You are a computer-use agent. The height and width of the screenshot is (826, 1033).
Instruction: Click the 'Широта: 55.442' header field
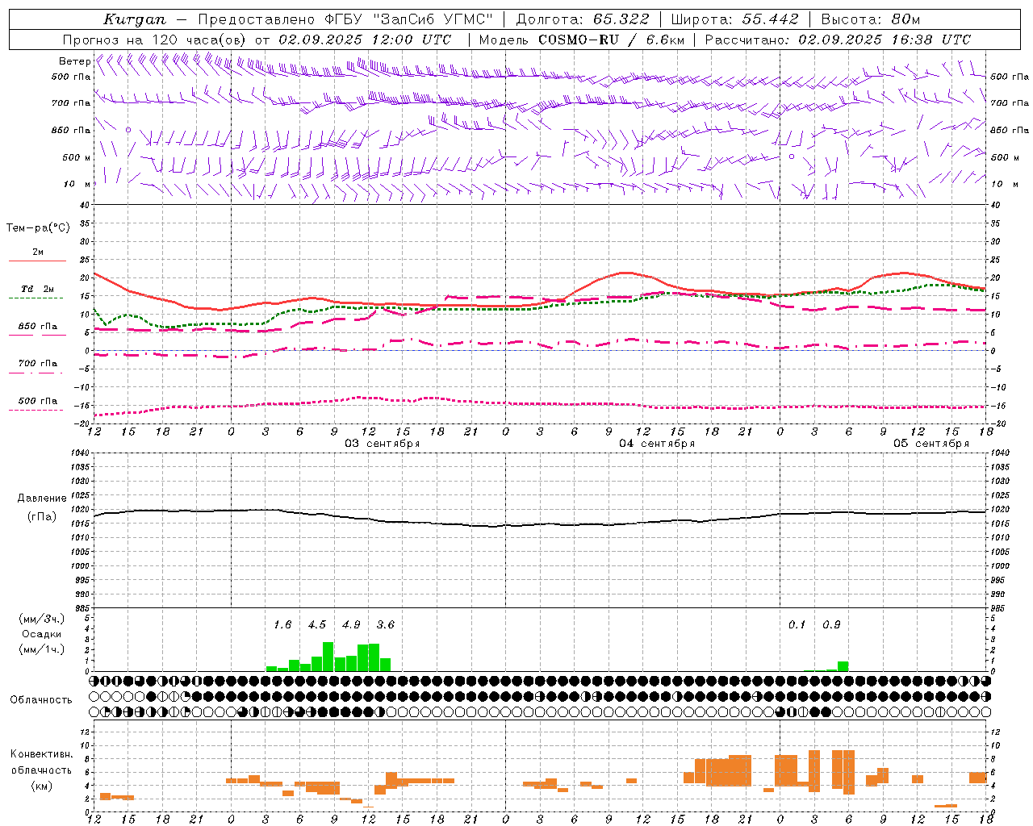734,19
